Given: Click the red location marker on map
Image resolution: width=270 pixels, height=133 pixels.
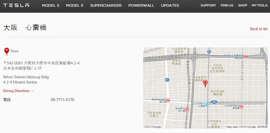Looking at the screenshot, I should pyautogui.click(x=205, y=84).
